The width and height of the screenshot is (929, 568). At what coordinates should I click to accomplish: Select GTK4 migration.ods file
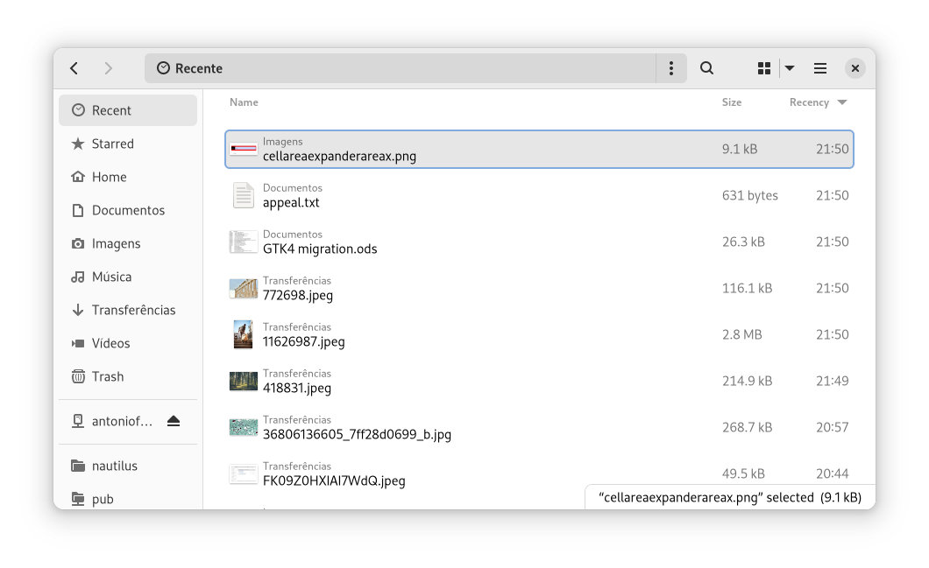pos(539,242)
